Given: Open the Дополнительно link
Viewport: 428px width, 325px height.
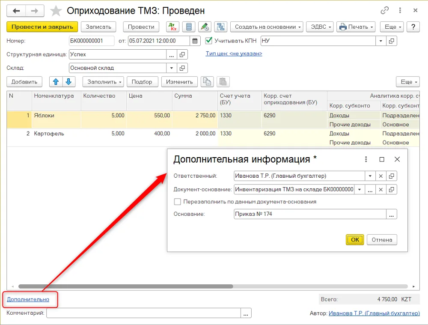Looking at the screenshot, I should (28, 299).
